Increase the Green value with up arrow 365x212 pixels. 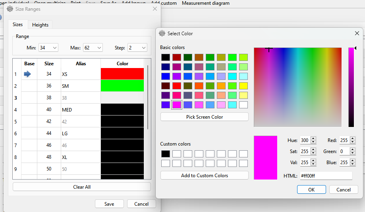click(x=353, y=150)
